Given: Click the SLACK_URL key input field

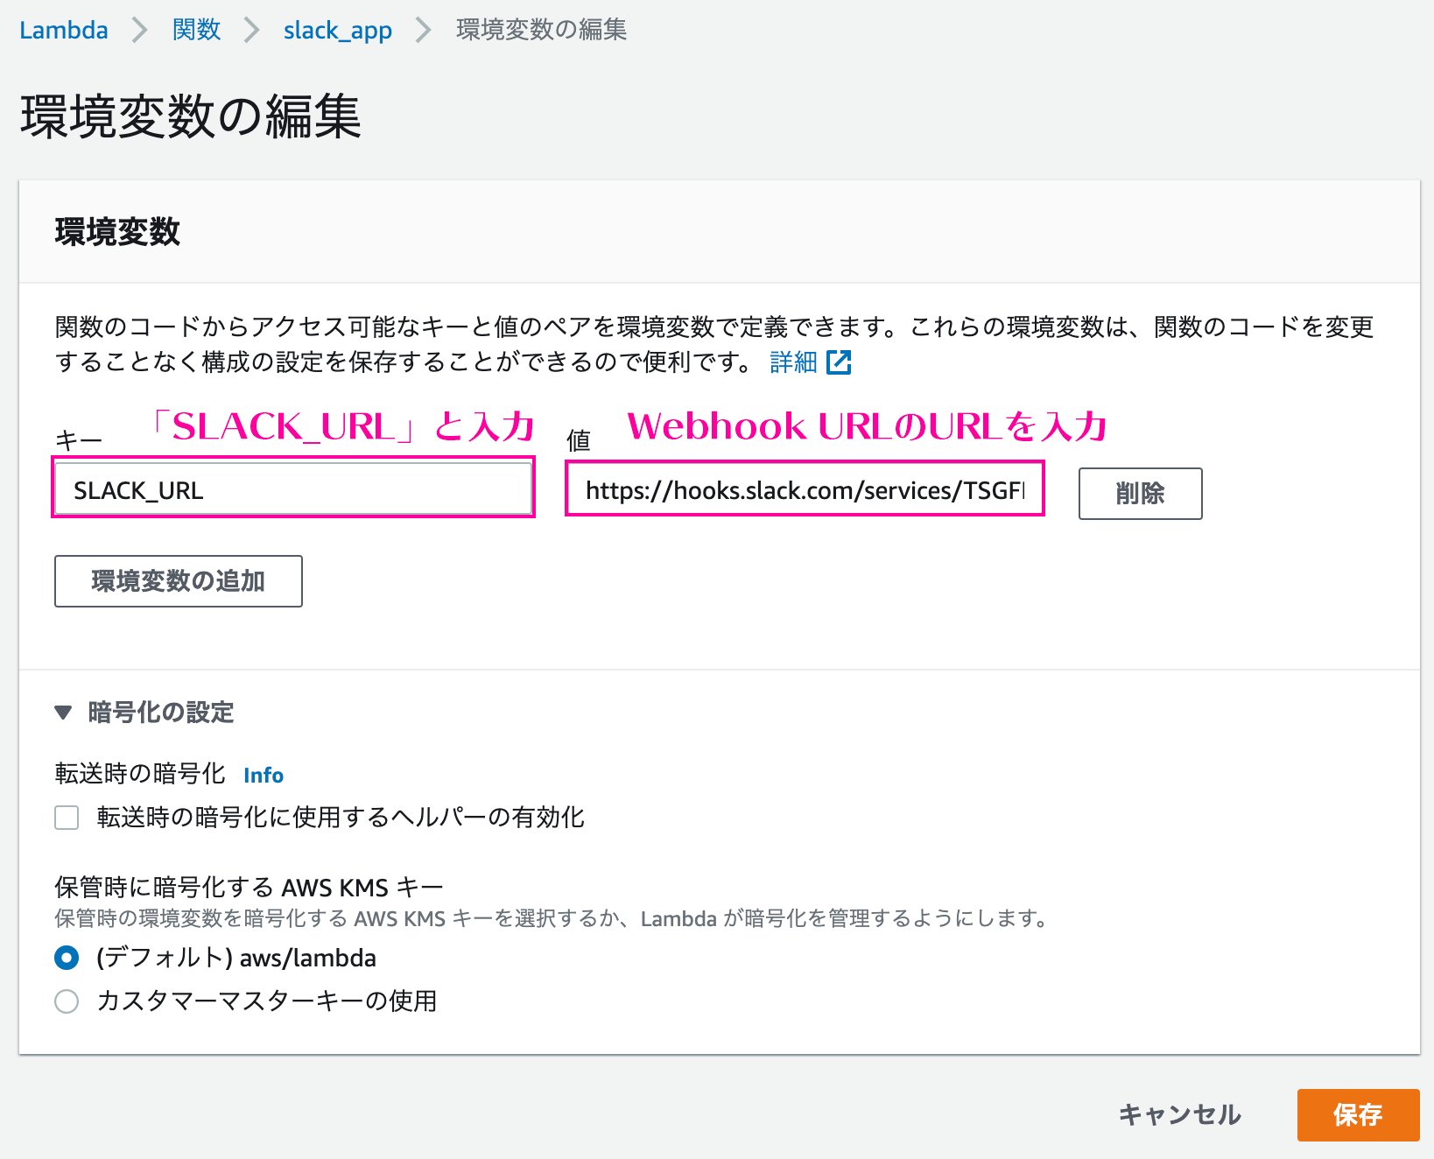Looking at the screenshot, I should [293, 488].
